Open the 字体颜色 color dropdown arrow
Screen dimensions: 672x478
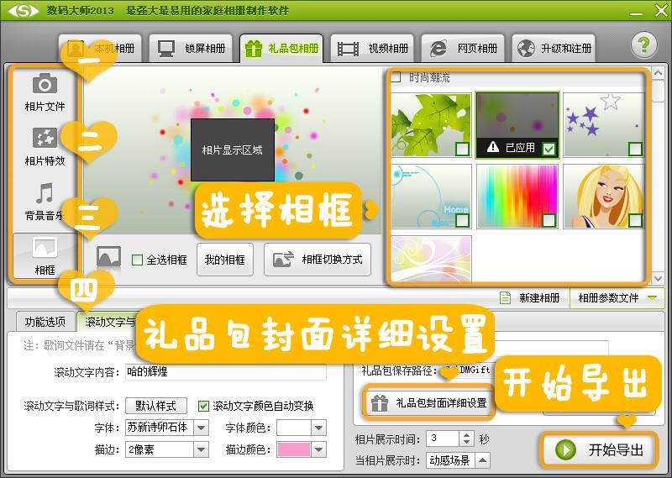coord(318,428)
